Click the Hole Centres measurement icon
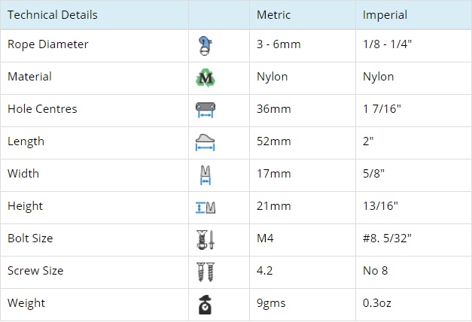This screenshot has height=322, width=472. [x=206, y=110]
